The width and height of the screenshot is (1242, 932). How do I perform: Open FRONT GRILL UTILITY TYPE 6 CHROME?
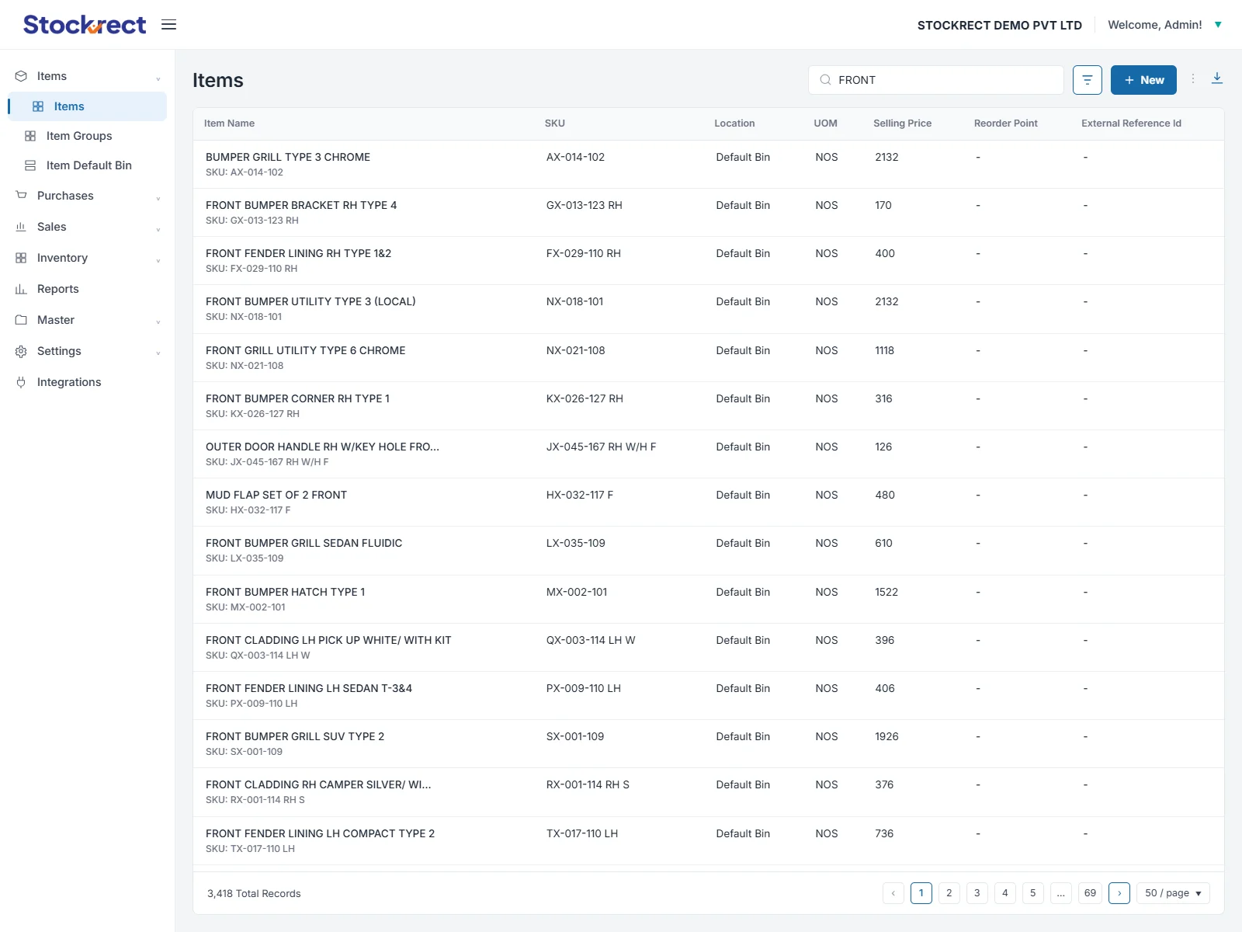click(x=306, y=350)
